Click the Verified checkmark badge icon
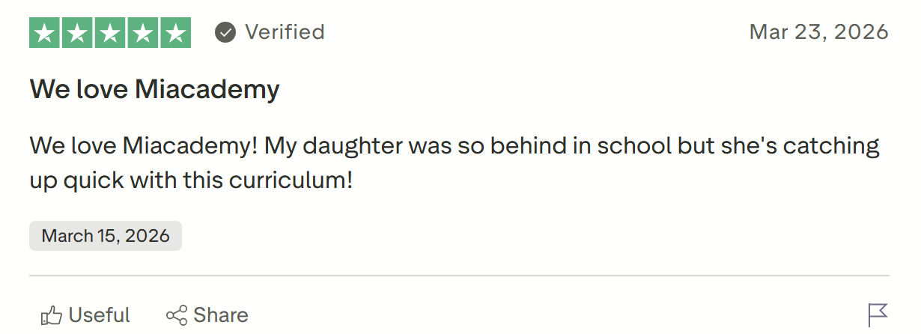Screen dimensions: 921x334 coord(225,32)
